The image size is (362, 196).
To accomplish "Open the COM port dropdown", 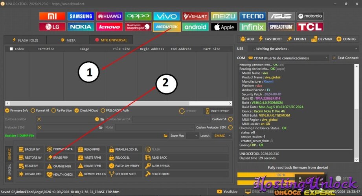I will pos(288,58).
